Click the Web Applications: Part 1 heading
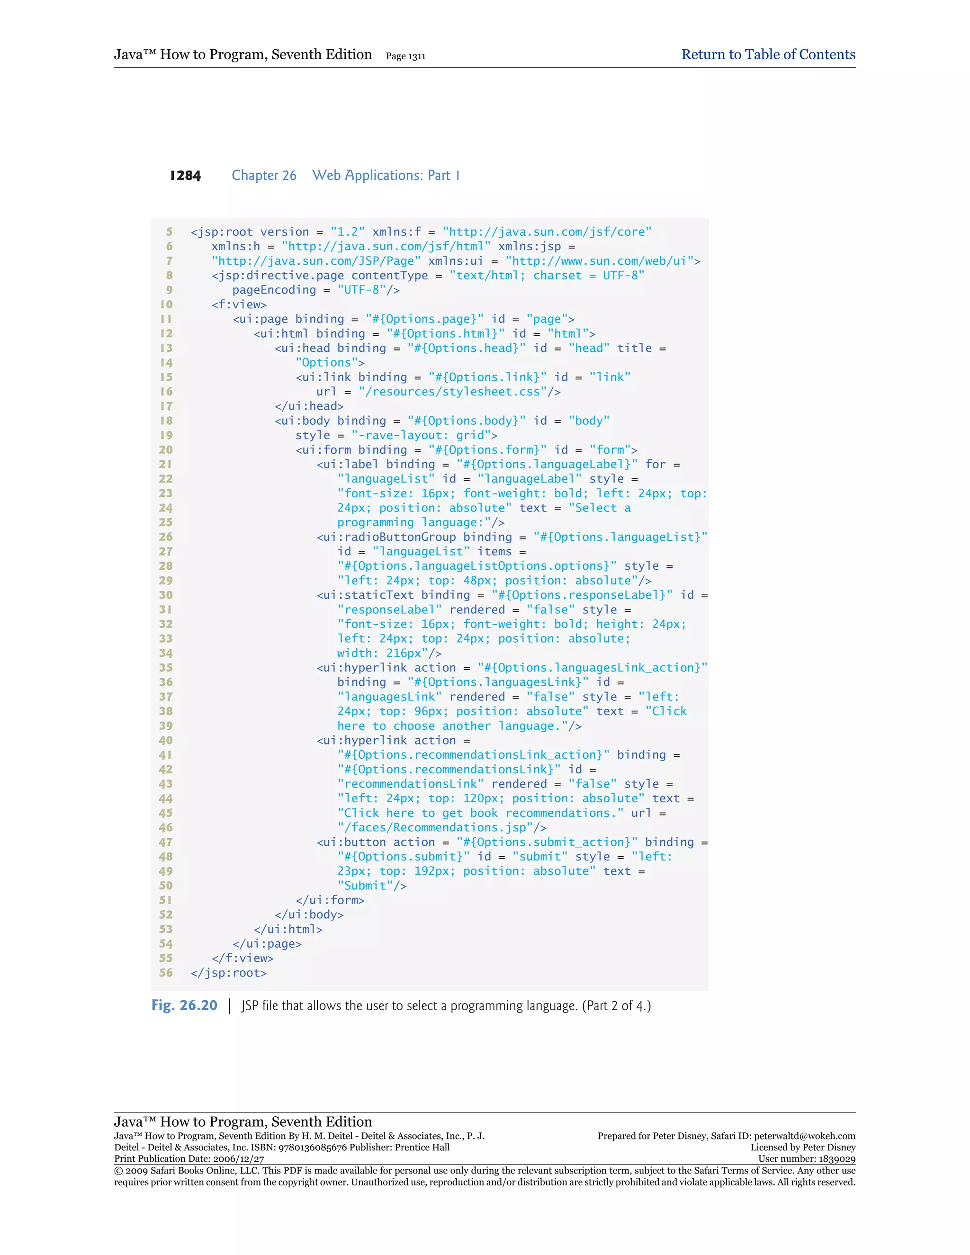This screenshot has height=1255, width=970. coord(386,175)
